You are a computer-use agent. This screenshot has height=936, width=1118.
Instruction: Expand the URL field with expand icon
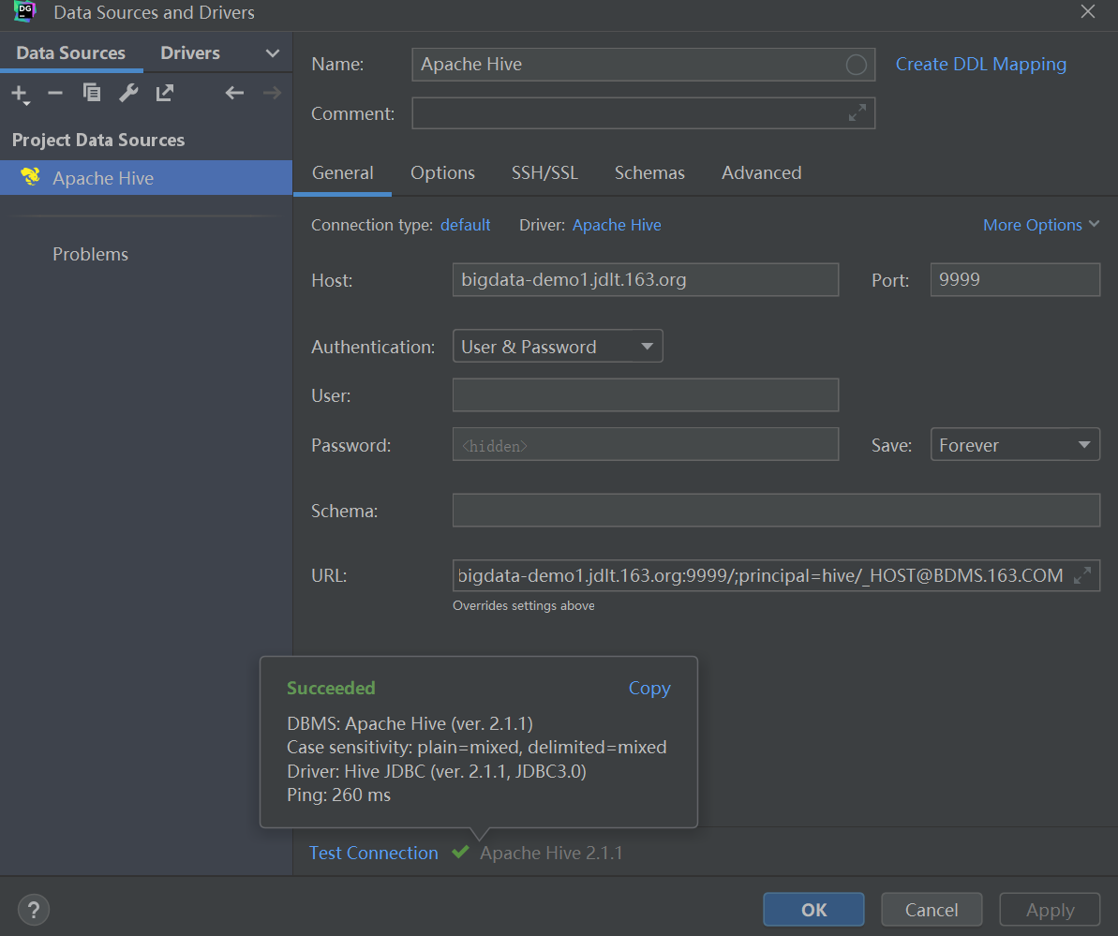coord(1082,575)
